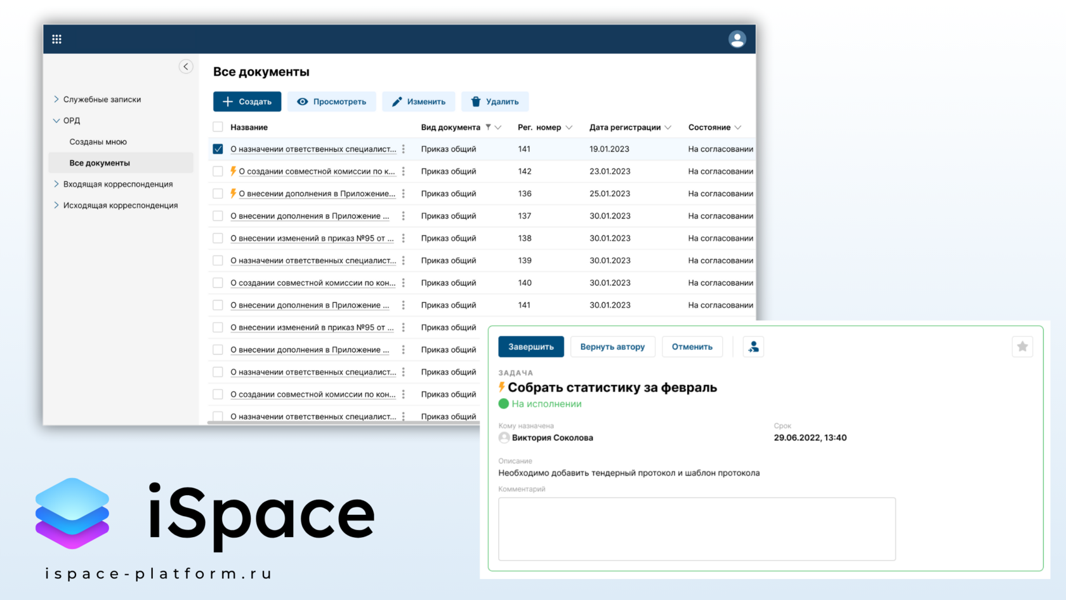Click the reassign person icon in task card
The width and height of the screenshot is (1066, 600).
753,347
